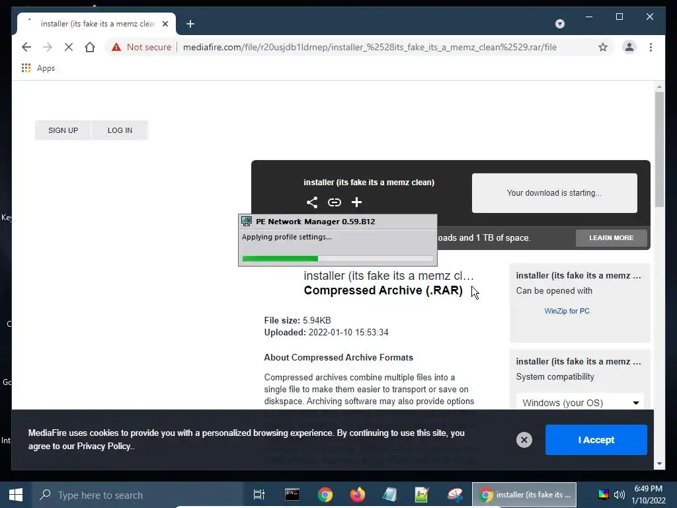The width and height of the screenshot is (677, 508).
Task: Open the red-white taskbar app icon
Action: 455,495
